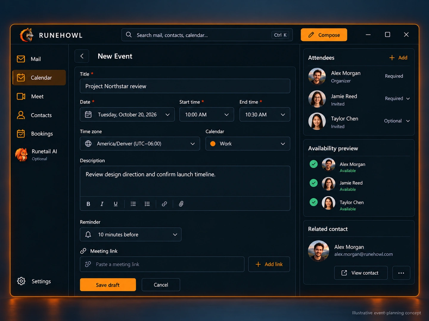
Task: Click the Compose button
Action: pos(324,35)
